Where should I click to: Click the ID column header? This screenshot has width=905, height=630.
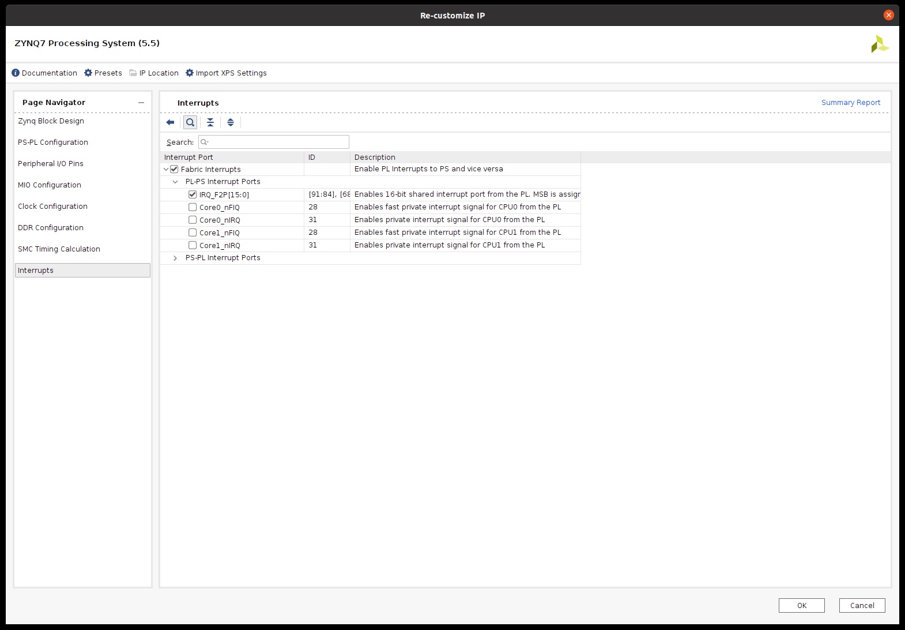coord(327,157)
